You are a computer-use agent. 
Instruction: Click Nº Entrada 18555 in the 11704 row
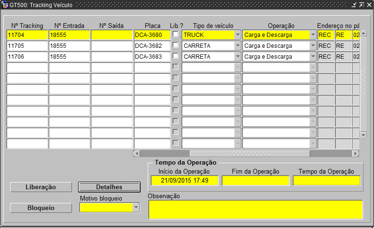(x=70, y=35)
